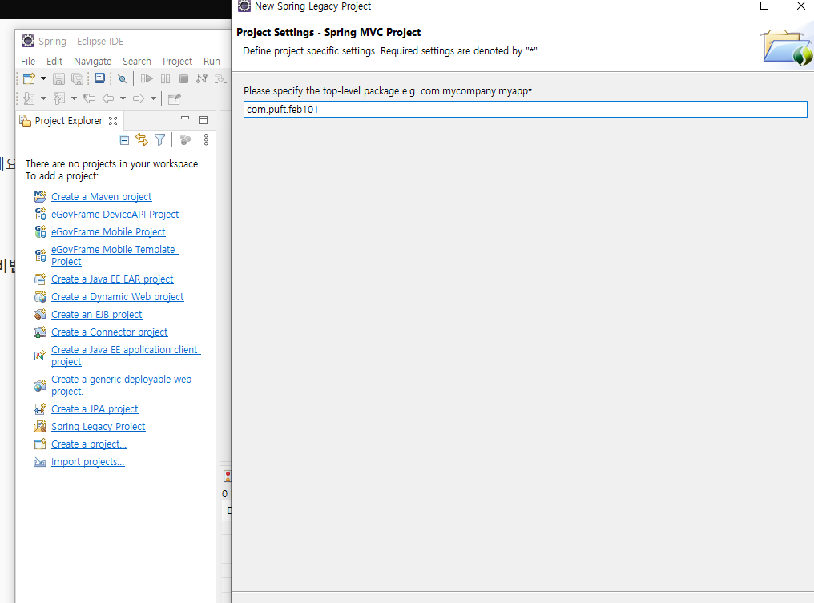Click the Disconnect debug toolbar icon
Image resolution: width=814 pixels, height=603 pixels.
point(202,78)
